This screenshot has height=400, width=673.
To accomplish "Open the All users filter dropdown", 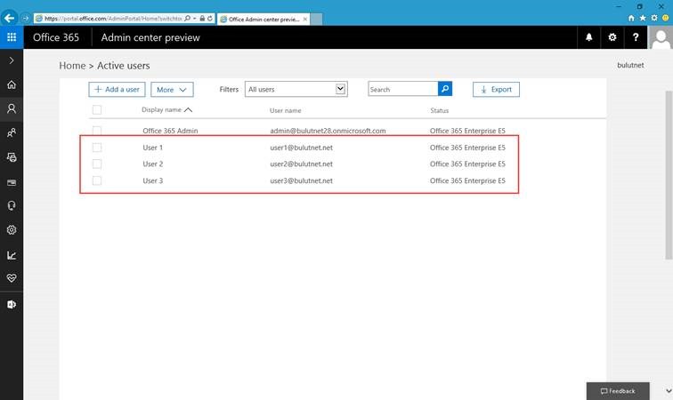I will click(296, 89).
